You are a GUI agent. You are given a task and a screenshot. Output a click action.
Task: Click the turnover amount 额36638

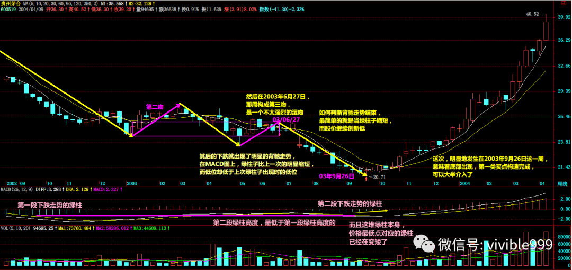pyautogui.click(x=166, y=9)
